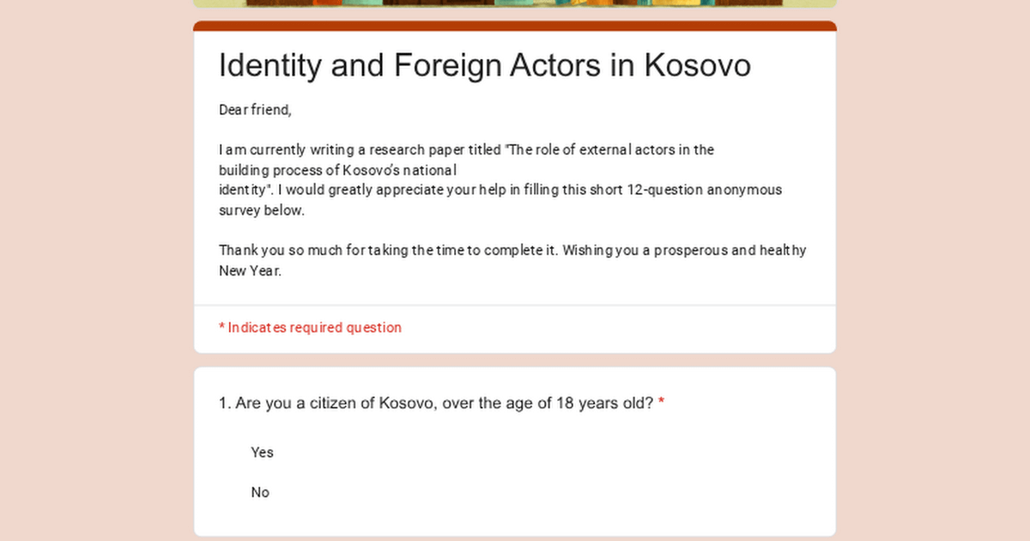The height and width of the screenshot is (541, 1030).
Task: Click the words survey below
Action: coord(261,210)
